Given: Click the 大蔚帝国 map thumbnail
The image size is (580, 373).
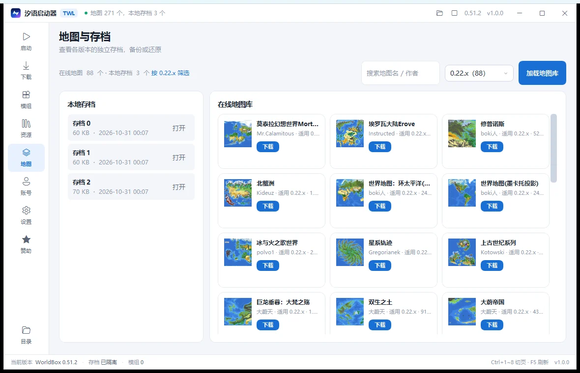Looking at the screenshot, I should pos(462,312).
